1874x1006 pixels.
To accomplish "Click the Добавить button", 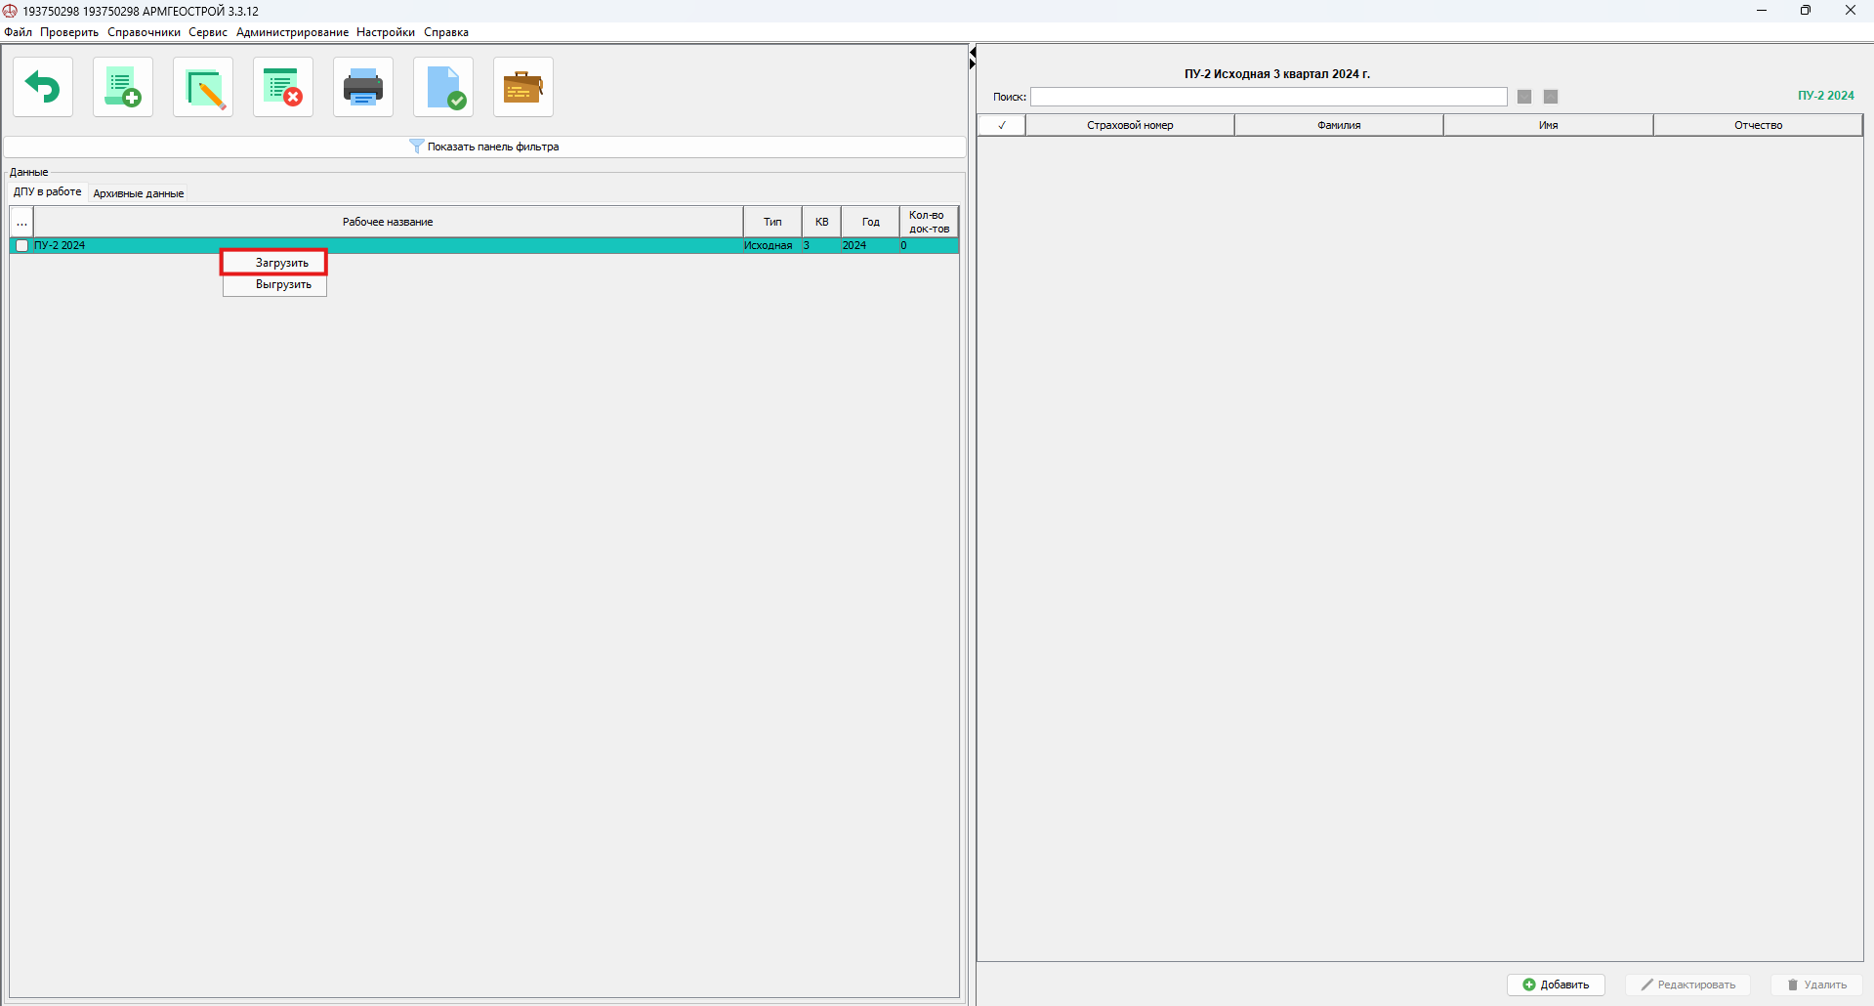I will (1556, 985).
